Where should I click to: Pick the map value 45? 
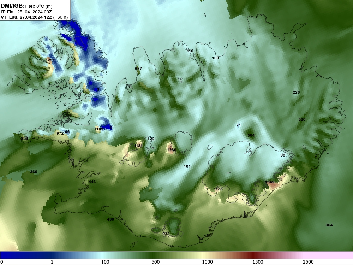[x=67, y=132]
